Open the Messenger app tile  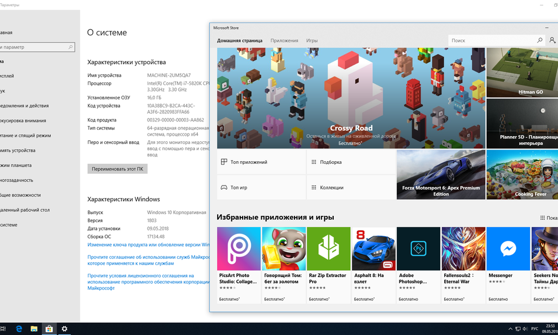(508, 265)
